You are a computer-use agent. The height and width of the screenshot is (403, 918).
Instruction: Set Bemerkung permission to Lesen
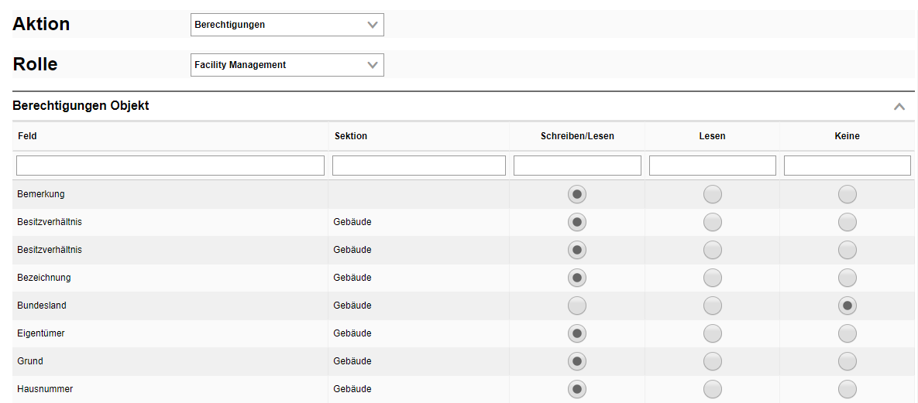pyautogui.click(x=712, y=194)
